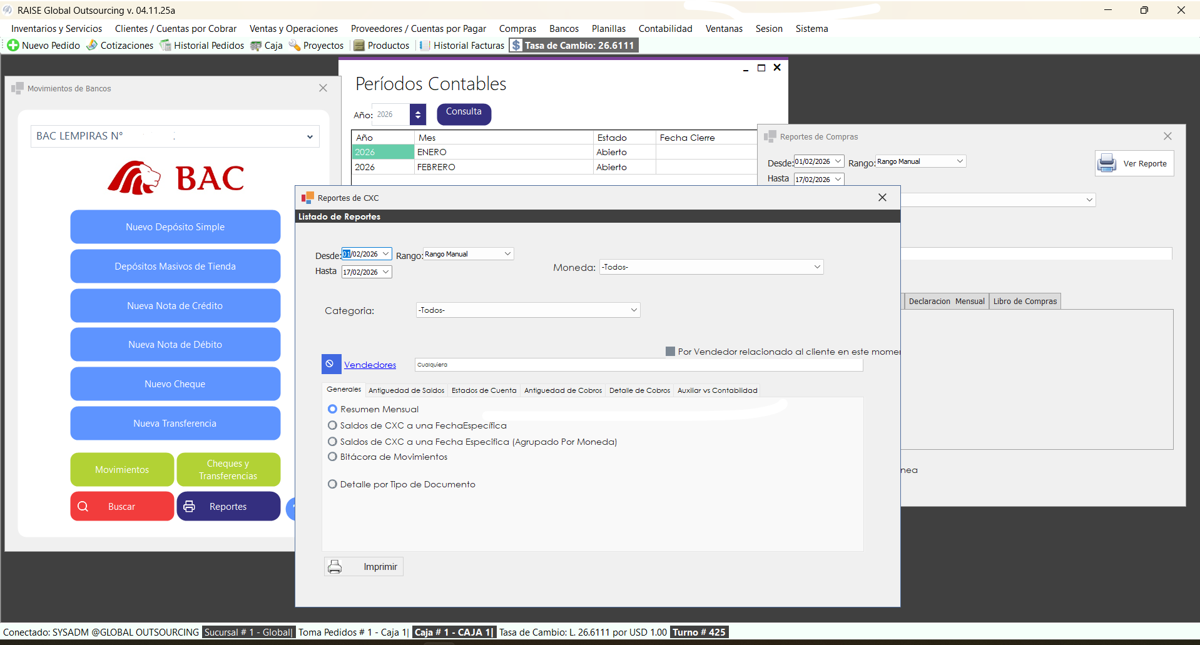
Task: Open Historial Pedidos toolbar icon
Action: (x=165, y=46)
